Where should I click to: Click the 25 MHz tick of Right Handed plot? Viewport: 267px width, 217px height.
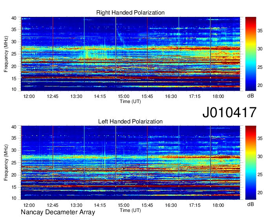pos(14,54)
